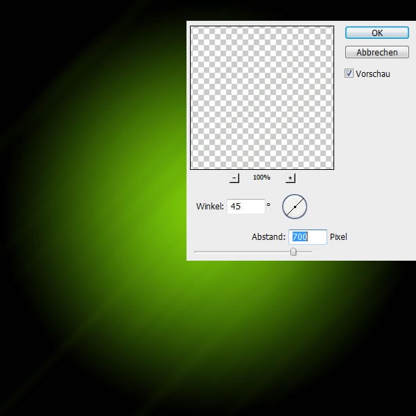Click the Abstand distance input field

308,236
